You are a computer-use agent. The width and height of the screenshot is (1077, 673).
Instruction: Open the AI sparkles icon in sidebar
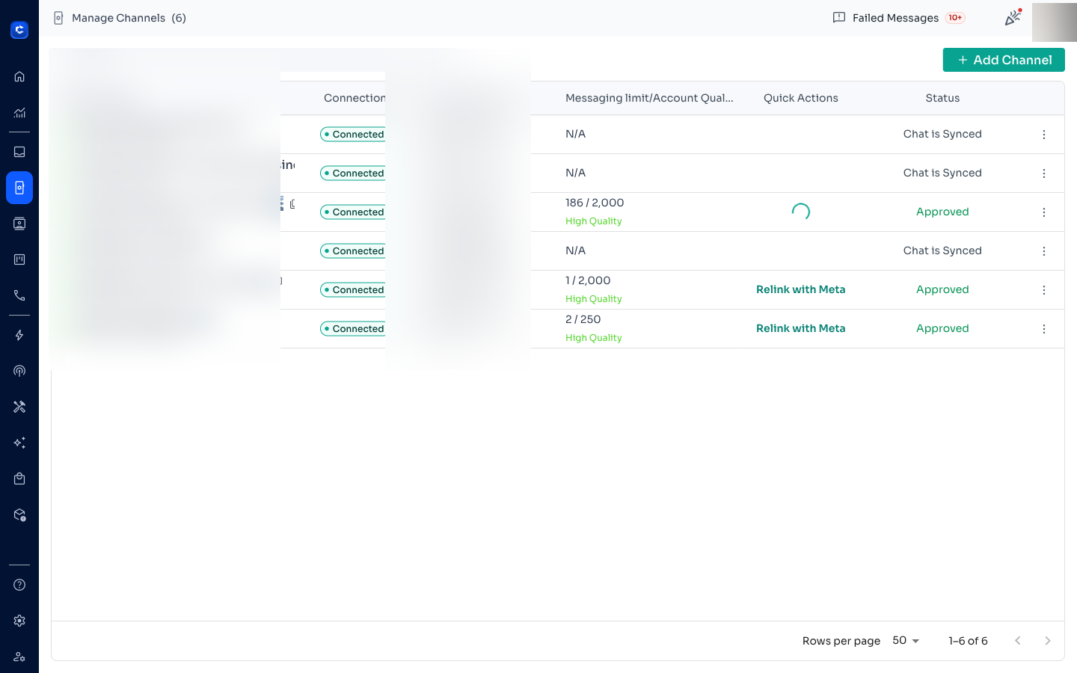click(x=19, y=443)
